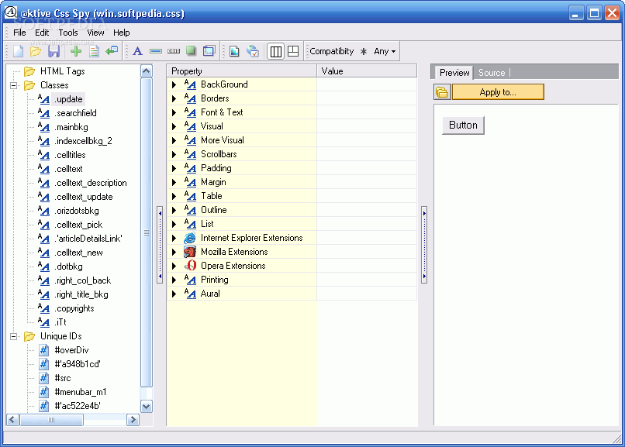
Task: Click the blue dotted frame icon
Action: click(209, 50)
